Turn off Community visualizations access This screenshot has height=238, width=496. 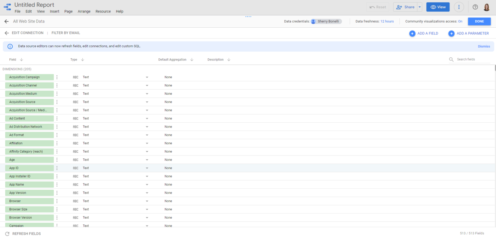pyautogui.click(x=460, y=21)
